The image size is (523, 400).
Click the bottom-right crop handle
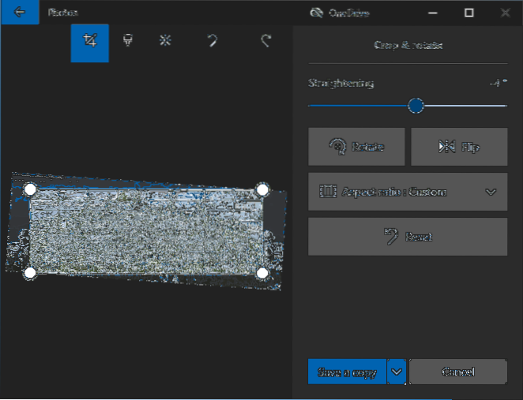pyautogui.click(x=262, y=273)
